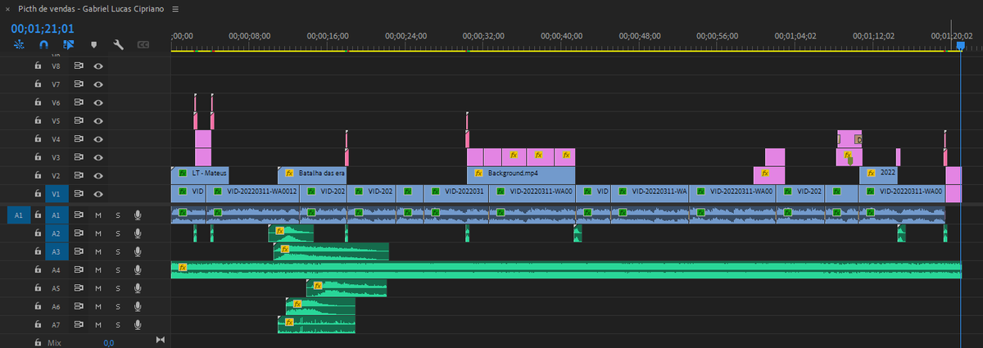The height and width of the screenshot is (348, 983).
Task: Click the playhead timecode 00;01;21;01
Action: [x=43, y=29]
